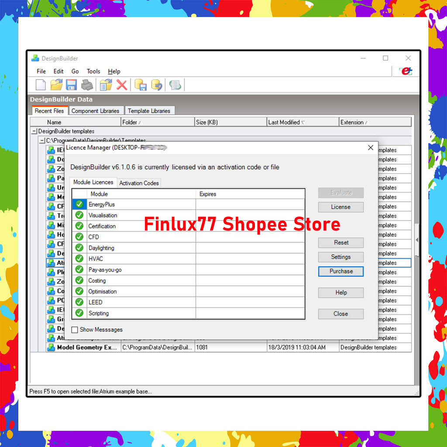The height and width of the screenshot is (447, 447).
Task: Click the green check beside EnergyPlus module
Action: pos(79,204)
